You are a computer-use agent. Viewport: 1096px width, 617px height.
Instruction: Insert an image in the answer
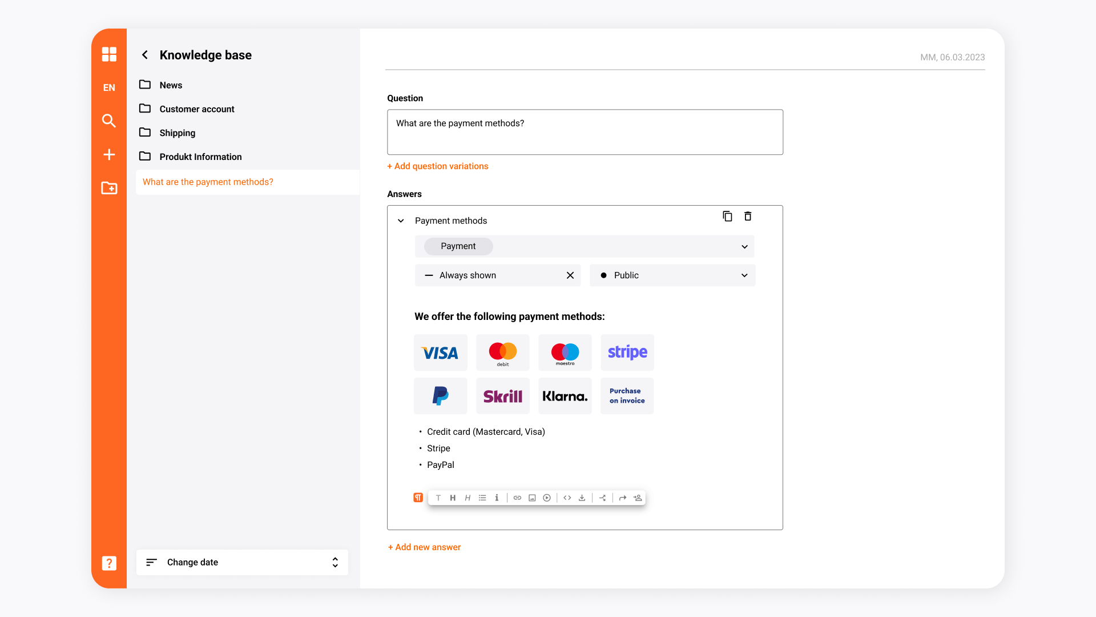pyautogui.click(x=532, y=498)
